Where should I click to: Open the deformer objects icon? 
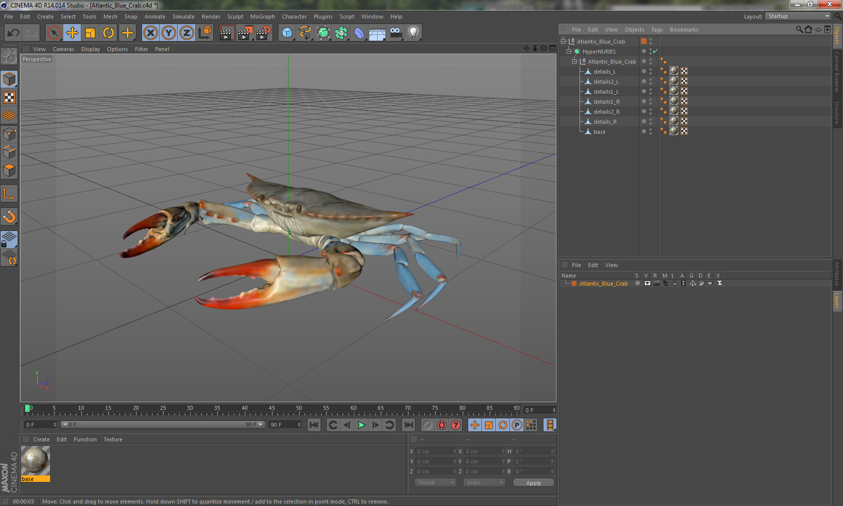pyautogui.click(x=359, y=33)
